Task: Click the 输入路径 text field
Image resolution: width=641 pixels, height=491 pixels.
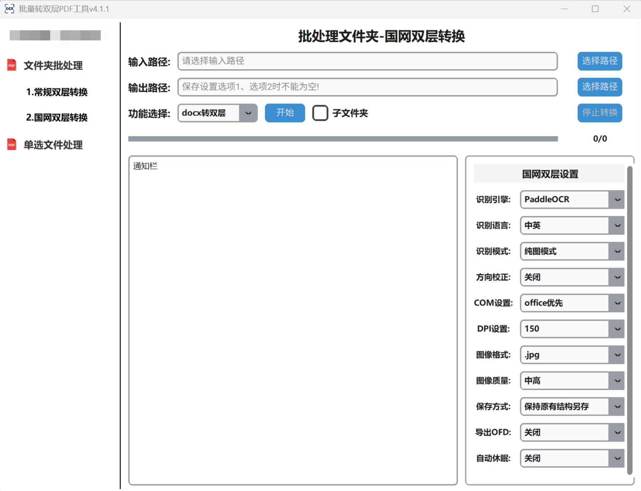Action: (x=367, y=61)
